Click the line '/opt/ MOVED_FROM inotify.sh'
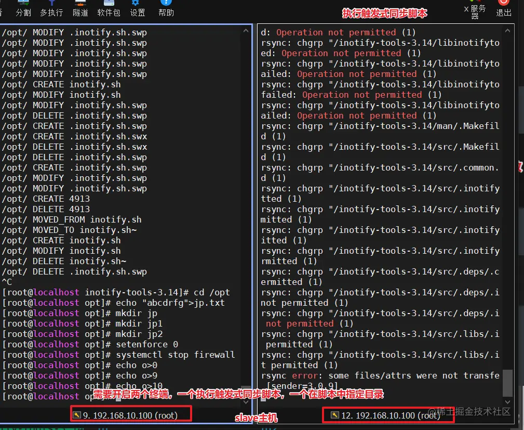Screen dimensions: 524x430 [x=72, y=219]
